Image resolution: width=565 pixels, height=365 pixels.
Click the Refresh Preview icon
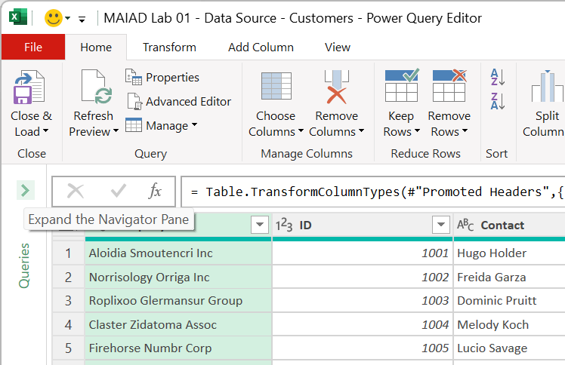96,87
